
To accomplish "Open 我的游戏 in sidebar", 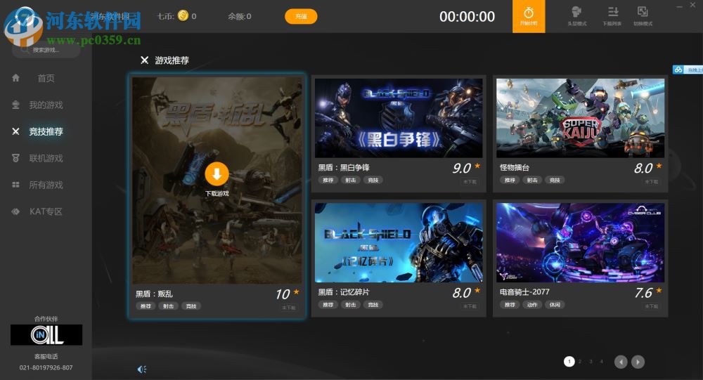I will point(46,105).
